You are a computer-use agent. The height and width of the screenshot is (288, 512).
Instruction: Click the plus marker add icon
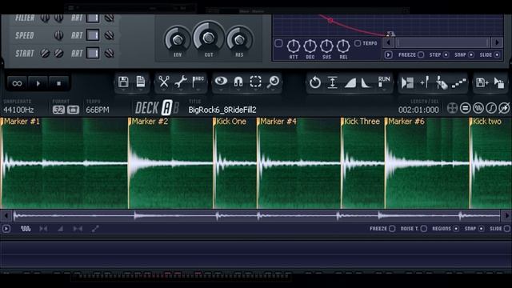pyautogui.click(x=425, y=82)
